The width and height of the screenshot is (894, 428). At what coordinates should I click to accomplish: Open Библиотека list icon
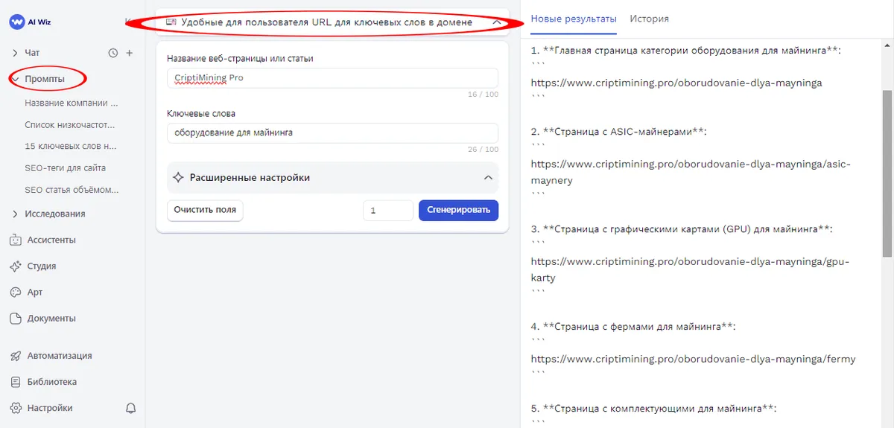pos(16,382)
